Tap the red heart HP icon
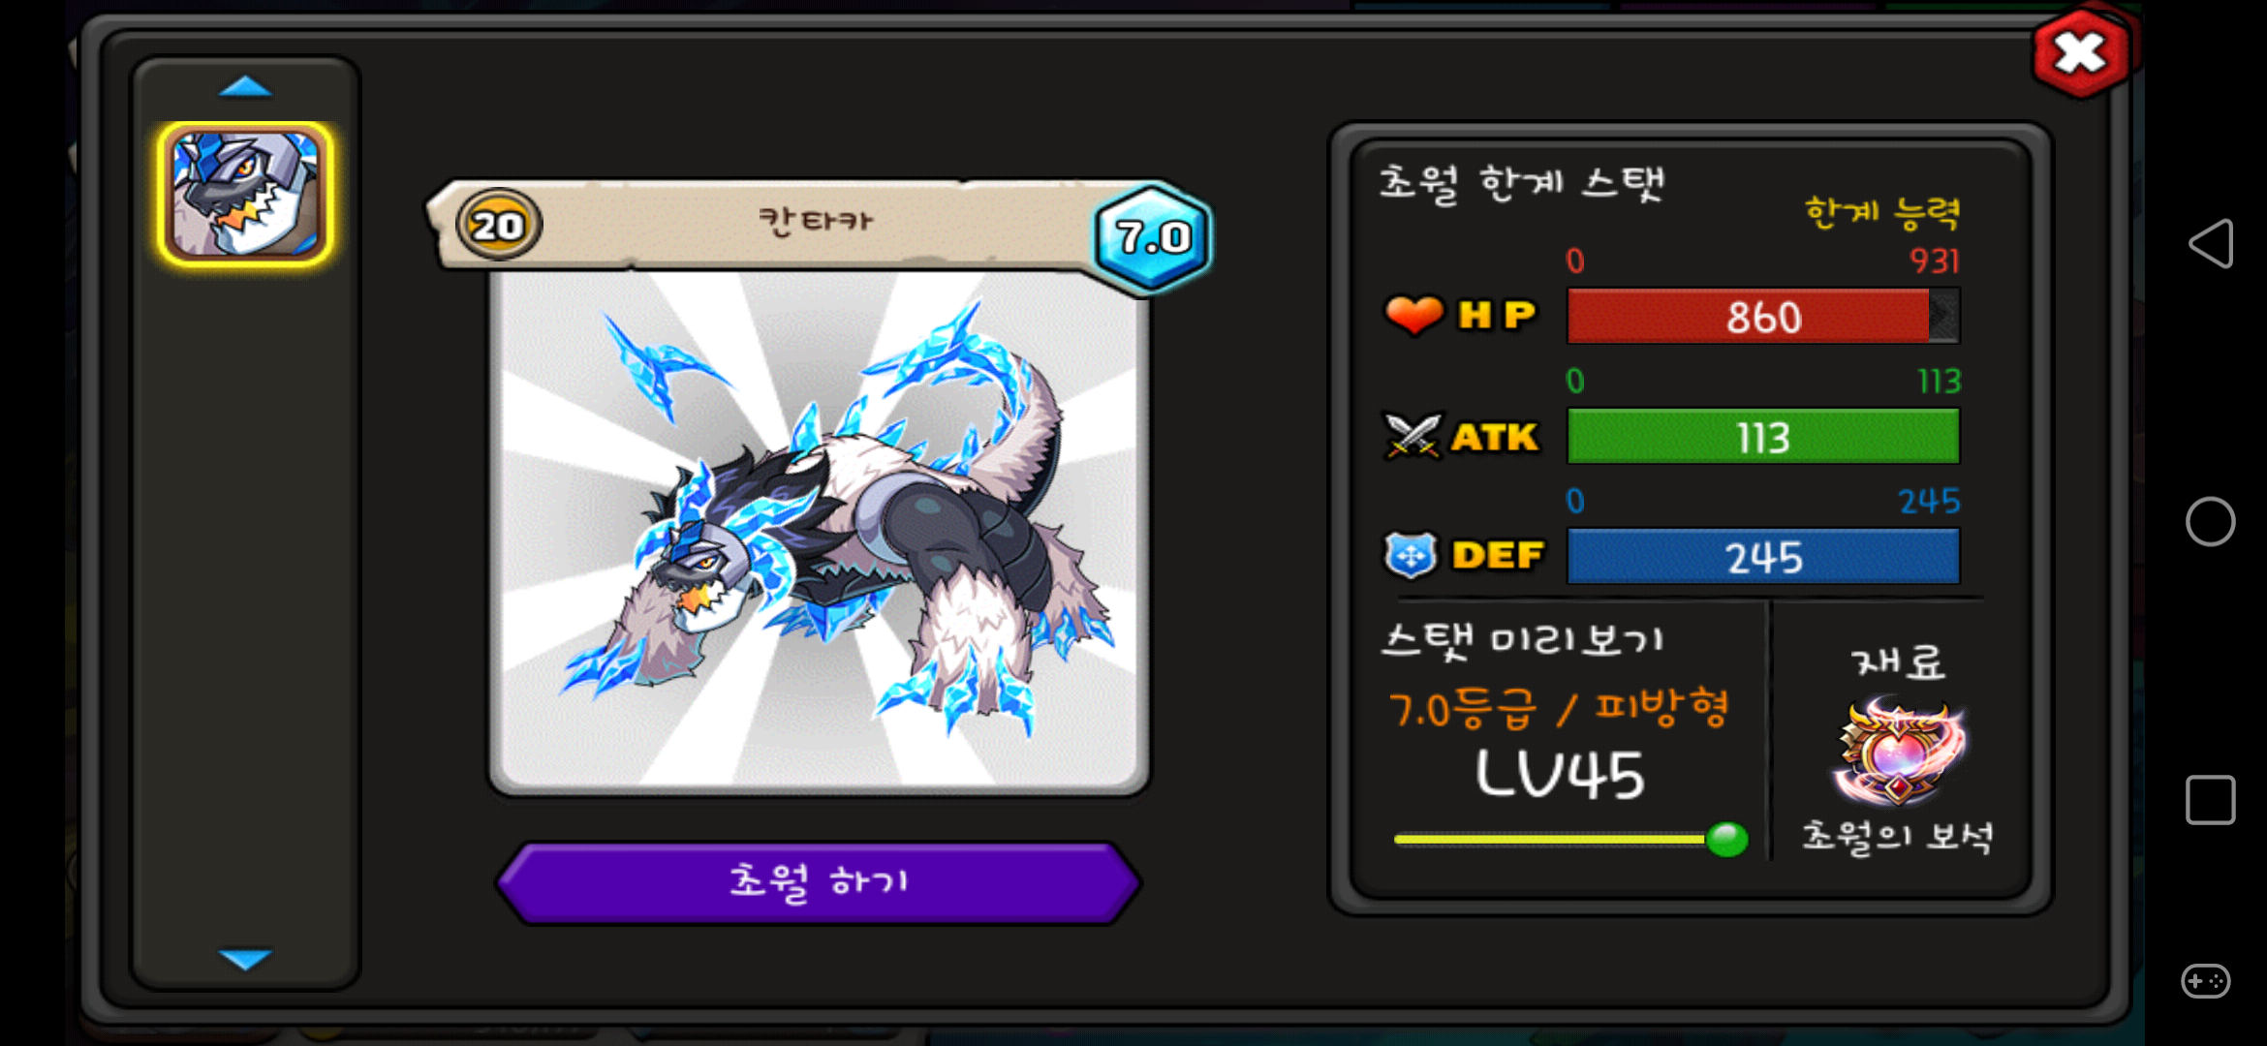This screenshot has width=2267, height=1046. click(1413, 316)
